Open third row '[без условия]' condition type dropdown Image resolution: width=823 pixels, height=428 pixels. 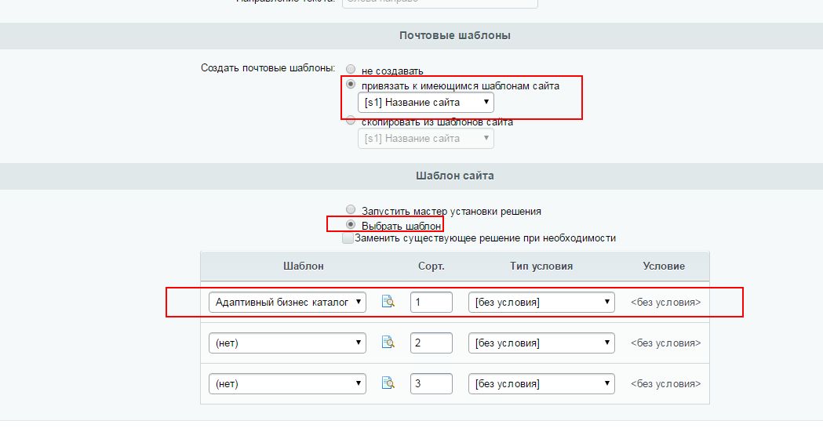541,384
